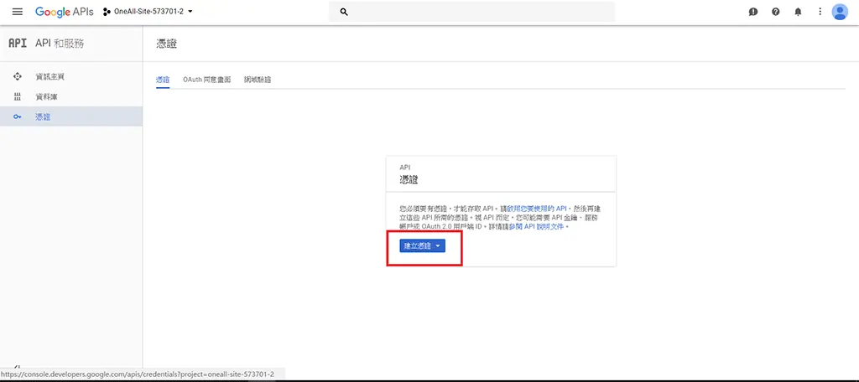The width and height of the screenshot is (859, 382).
Task: Switch to the OAuth 同意畫面 tab
Action: (206, 80)
